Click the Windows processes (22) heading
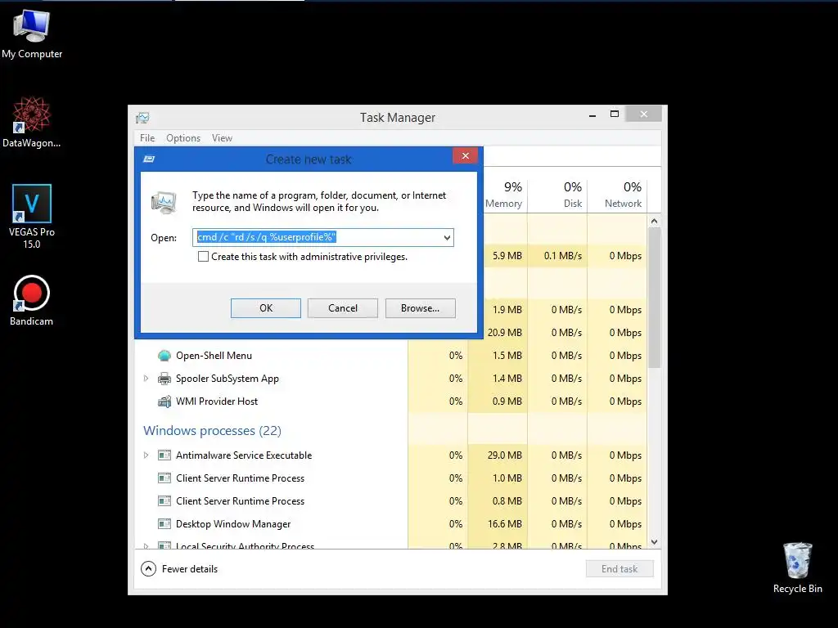Viewport: 838px width, 628px height. (212, 431)
